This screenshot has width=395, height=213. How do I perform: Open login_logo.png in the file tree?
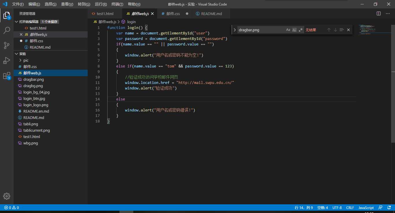[x=51, y=105]
